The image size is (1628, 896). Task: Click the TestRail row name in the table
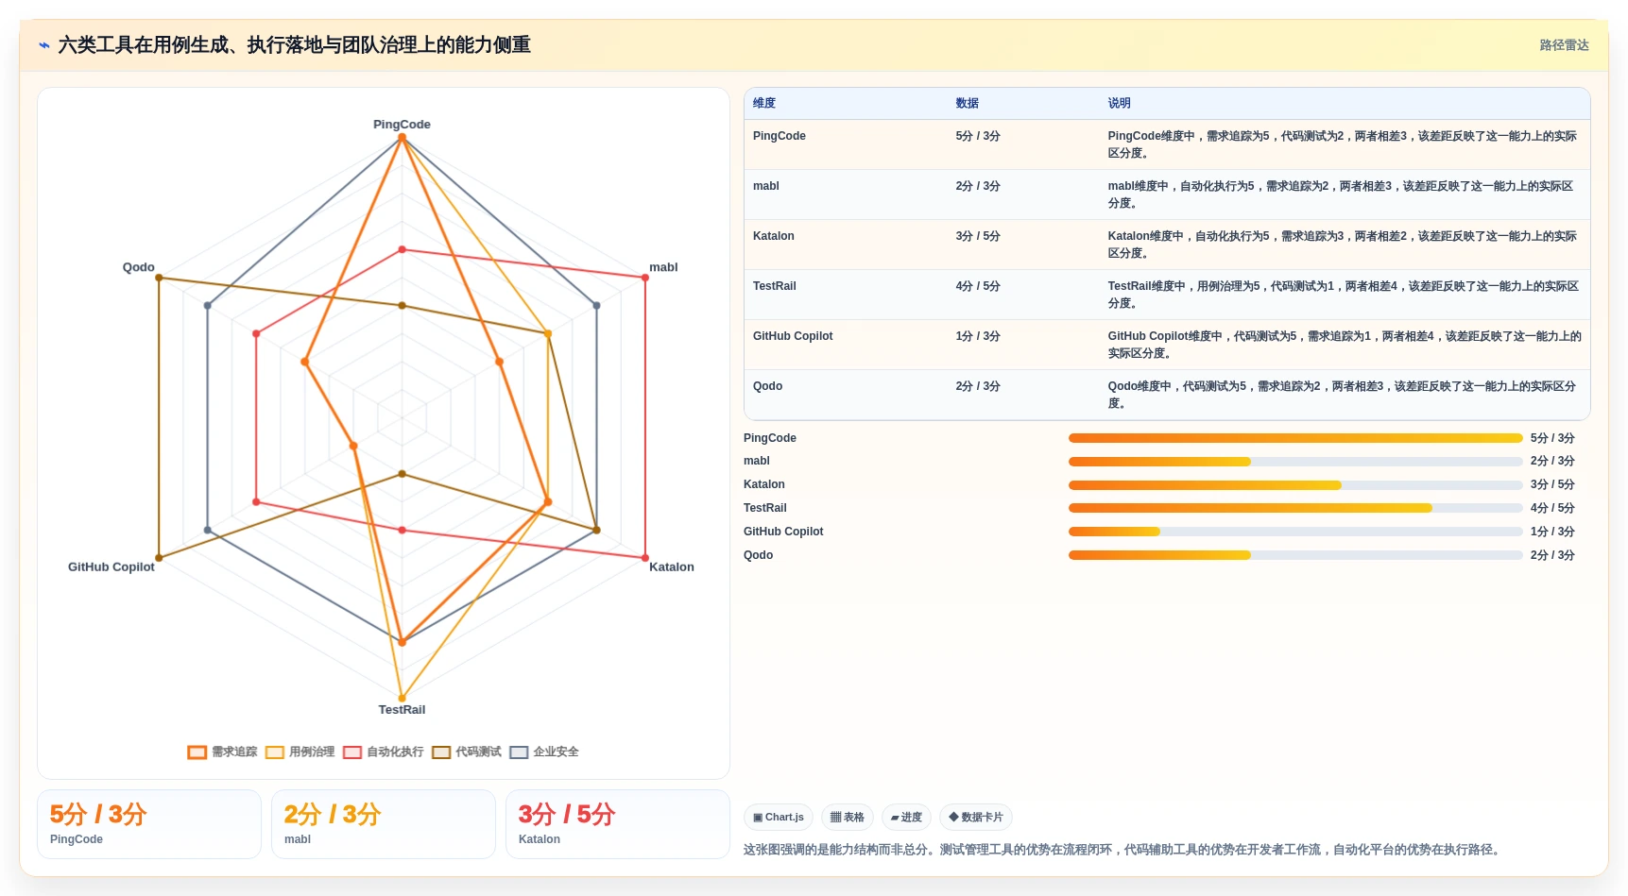click(x=775, y=286)
